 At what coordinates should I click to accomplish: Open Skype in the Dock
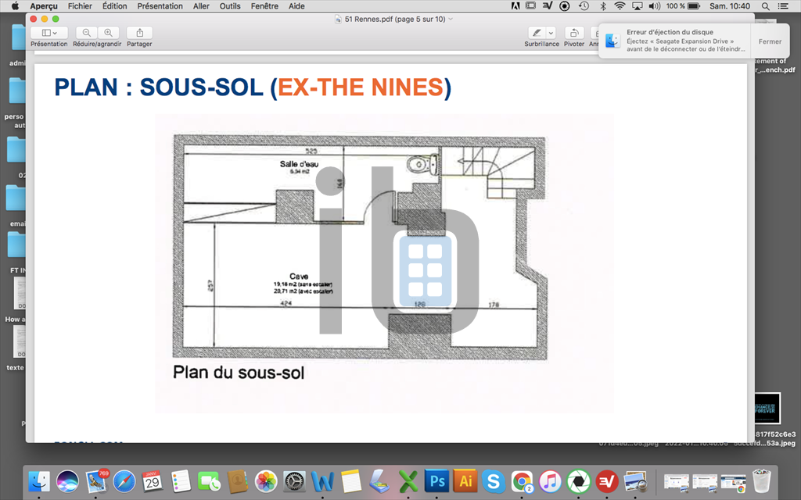point(492,479)
